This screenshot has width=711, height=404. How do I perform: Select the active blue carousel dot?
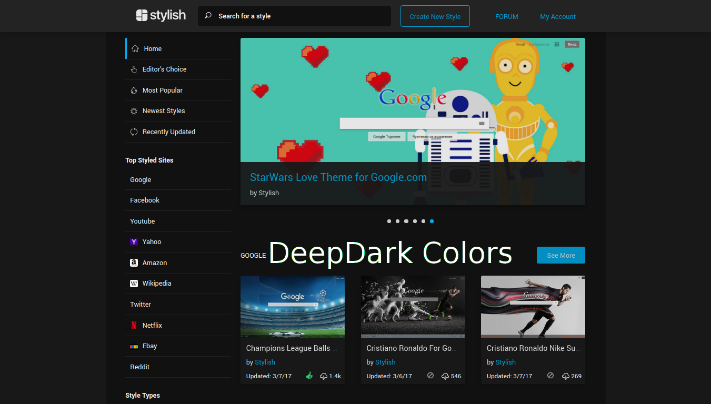point(432,221)
